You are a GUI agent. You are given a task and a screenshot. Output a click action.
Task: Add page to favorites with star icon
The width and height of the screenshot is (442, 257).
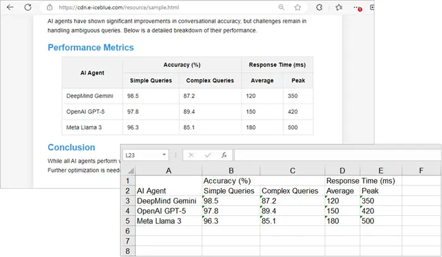(x=297, y=8)
